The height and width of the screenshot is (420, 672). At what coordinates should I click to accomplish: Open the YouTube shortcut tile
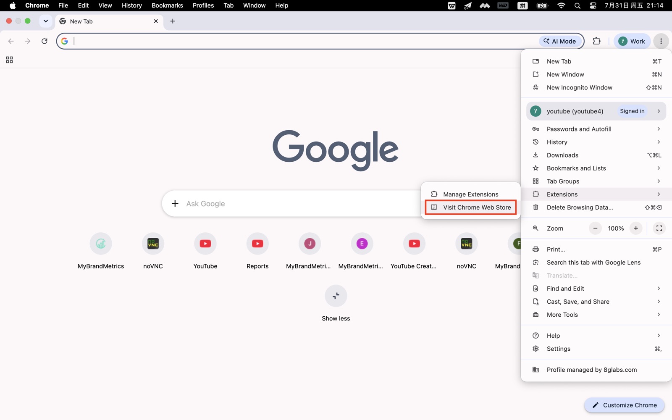[x=205, y=251]
